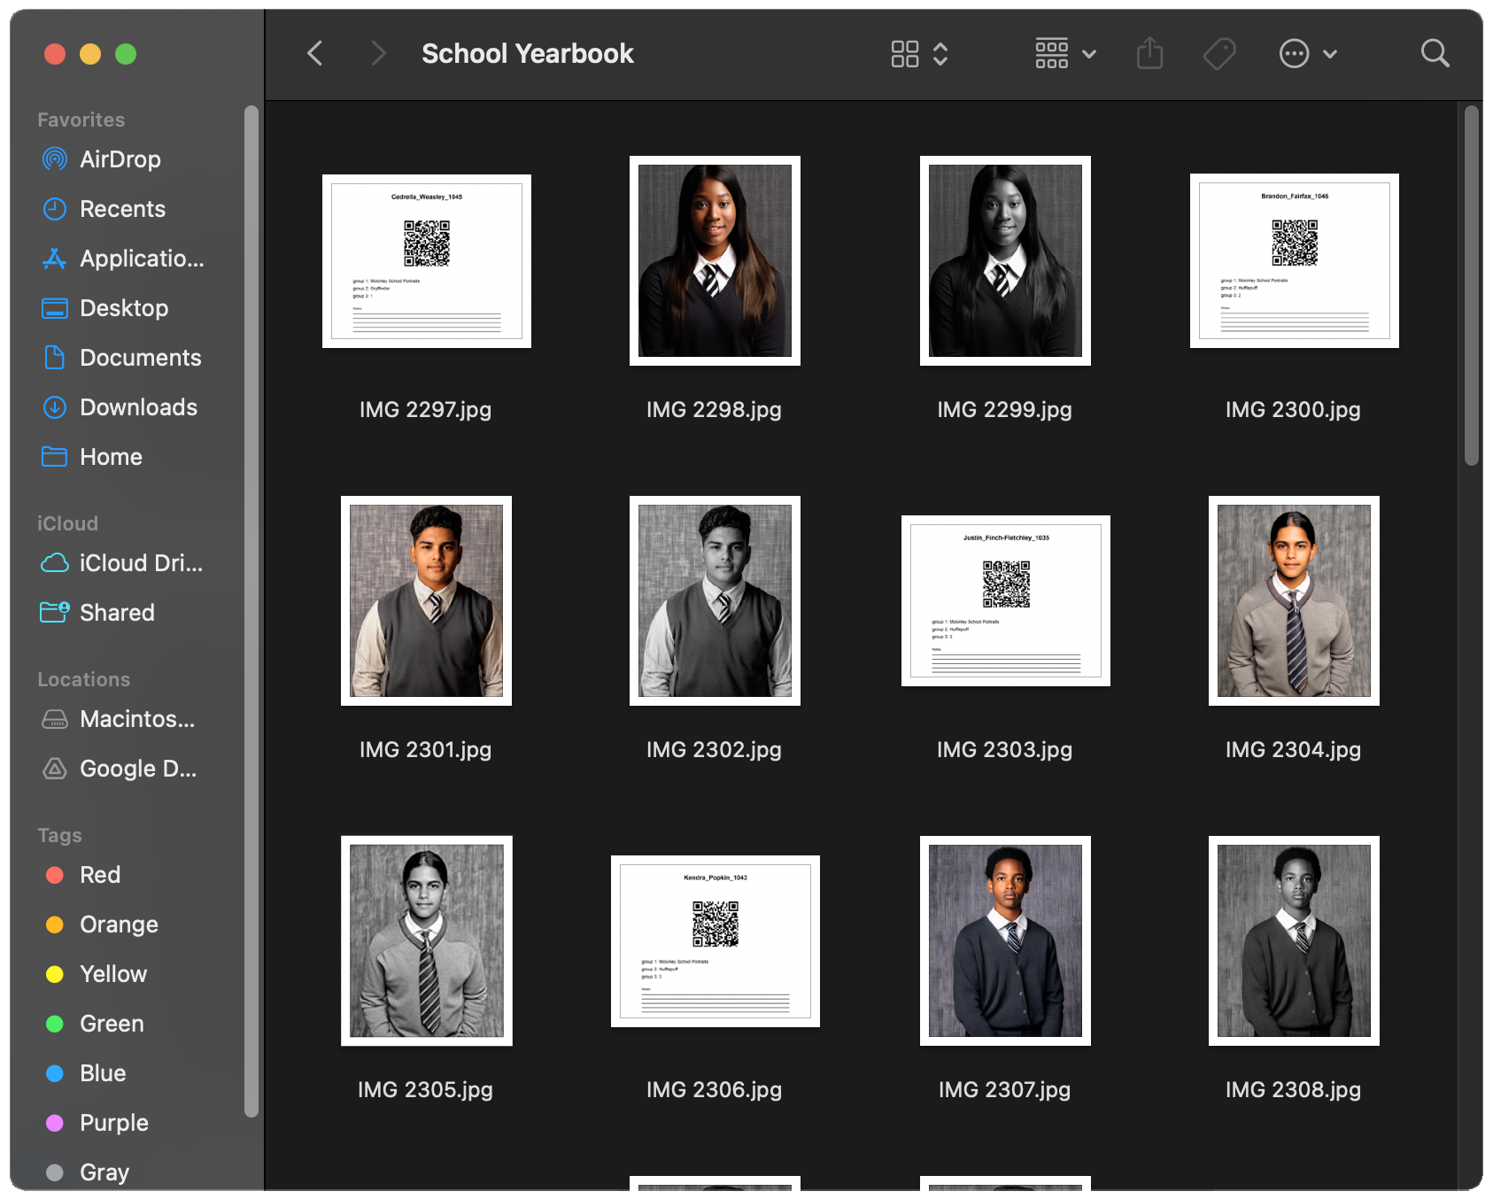Viewport: 1493px width, 1199px height.
Task: Click the sidebar vertical scrollbar
Action: click(x=251, y=611)
